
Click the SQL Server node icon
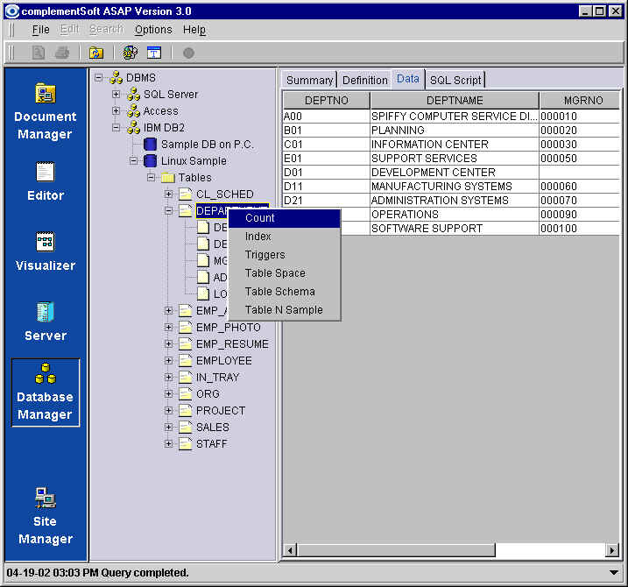click(x=133, y=94)
